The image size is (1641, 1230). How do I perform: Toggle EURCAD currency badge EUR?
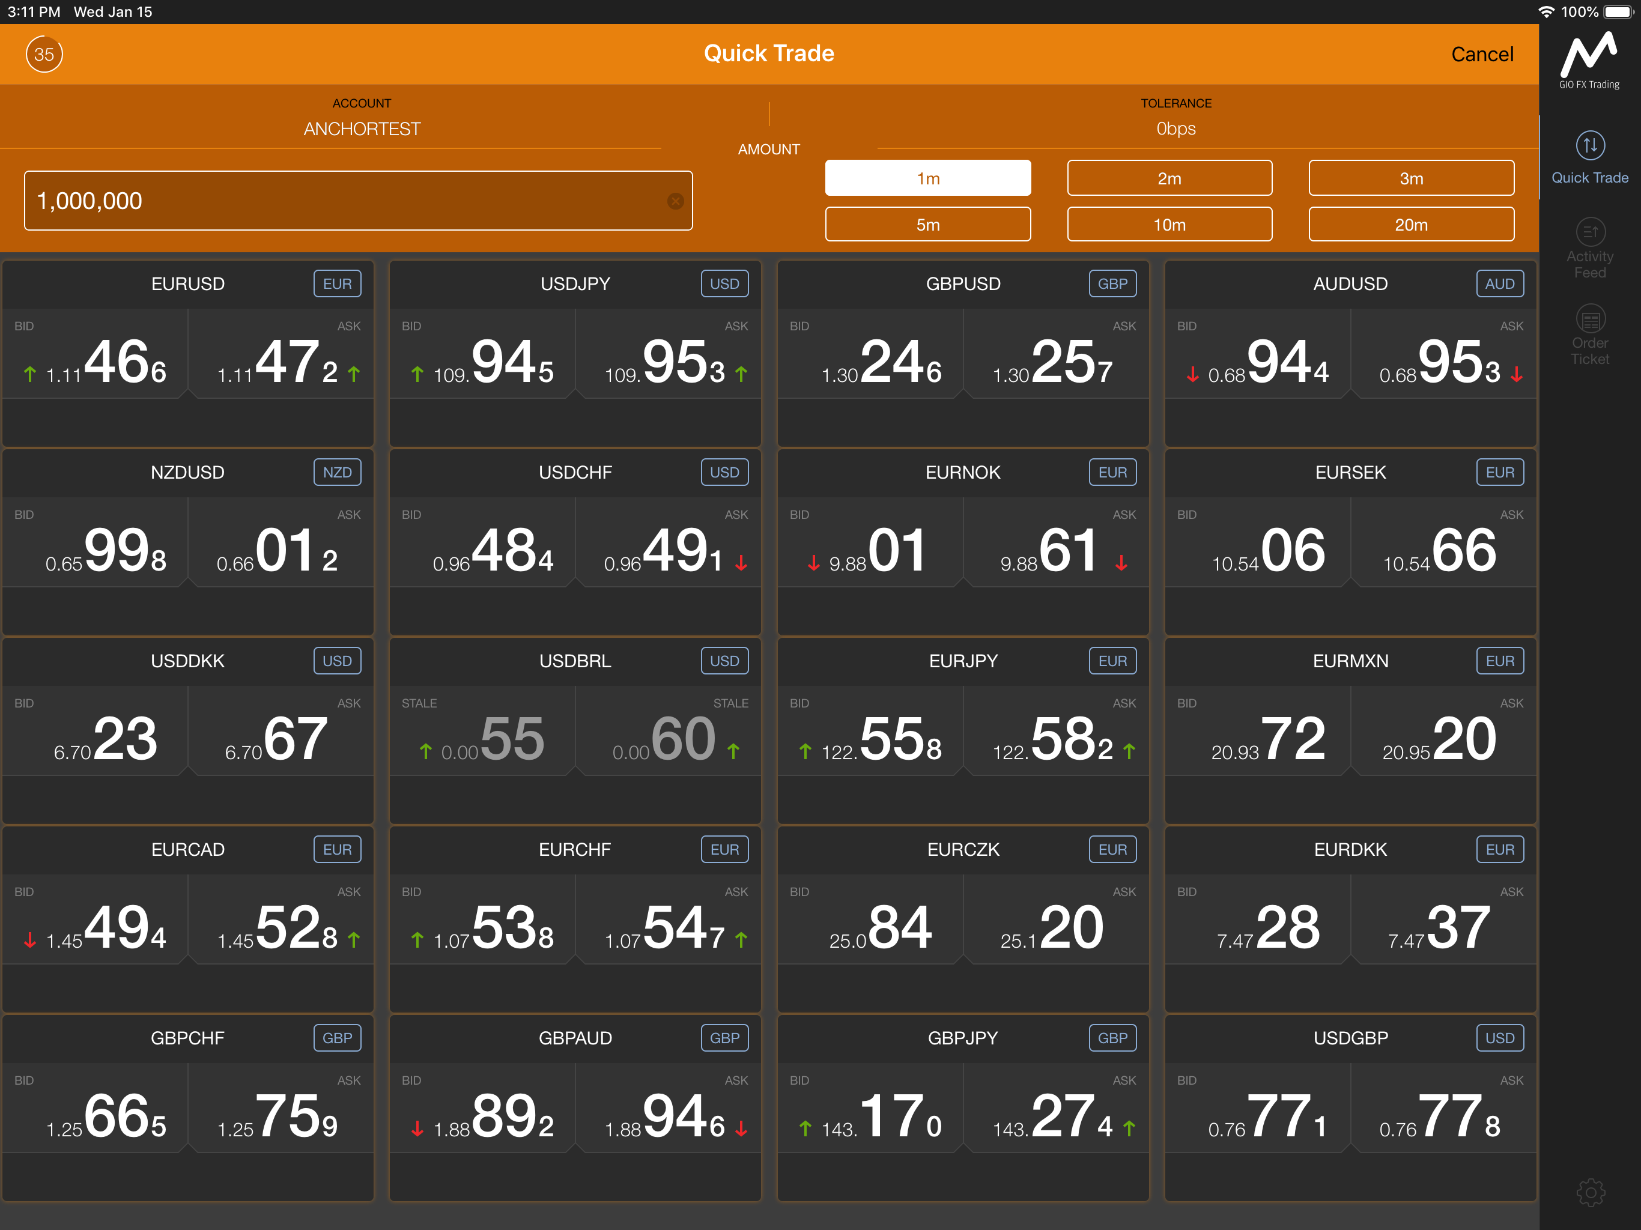[x=338, y=849]
